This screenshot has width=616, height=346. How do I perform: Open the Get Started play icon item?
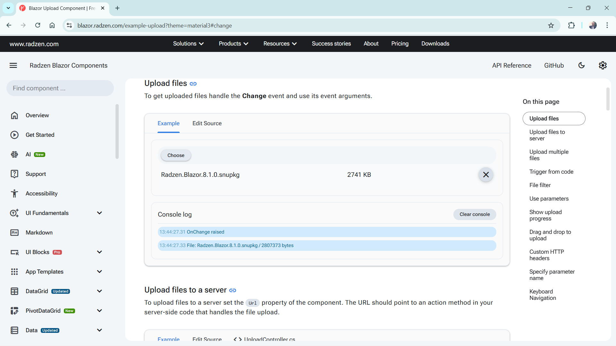[14, 135]
